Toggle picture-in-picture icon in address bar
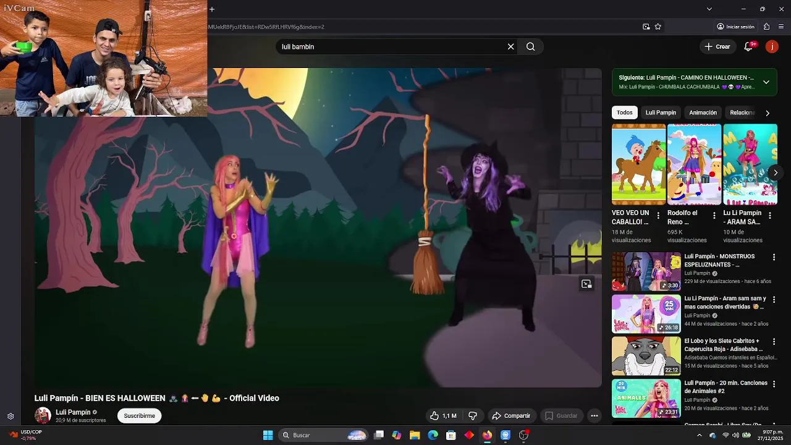Screen dimensions: 791x445 tap(646, 27)
